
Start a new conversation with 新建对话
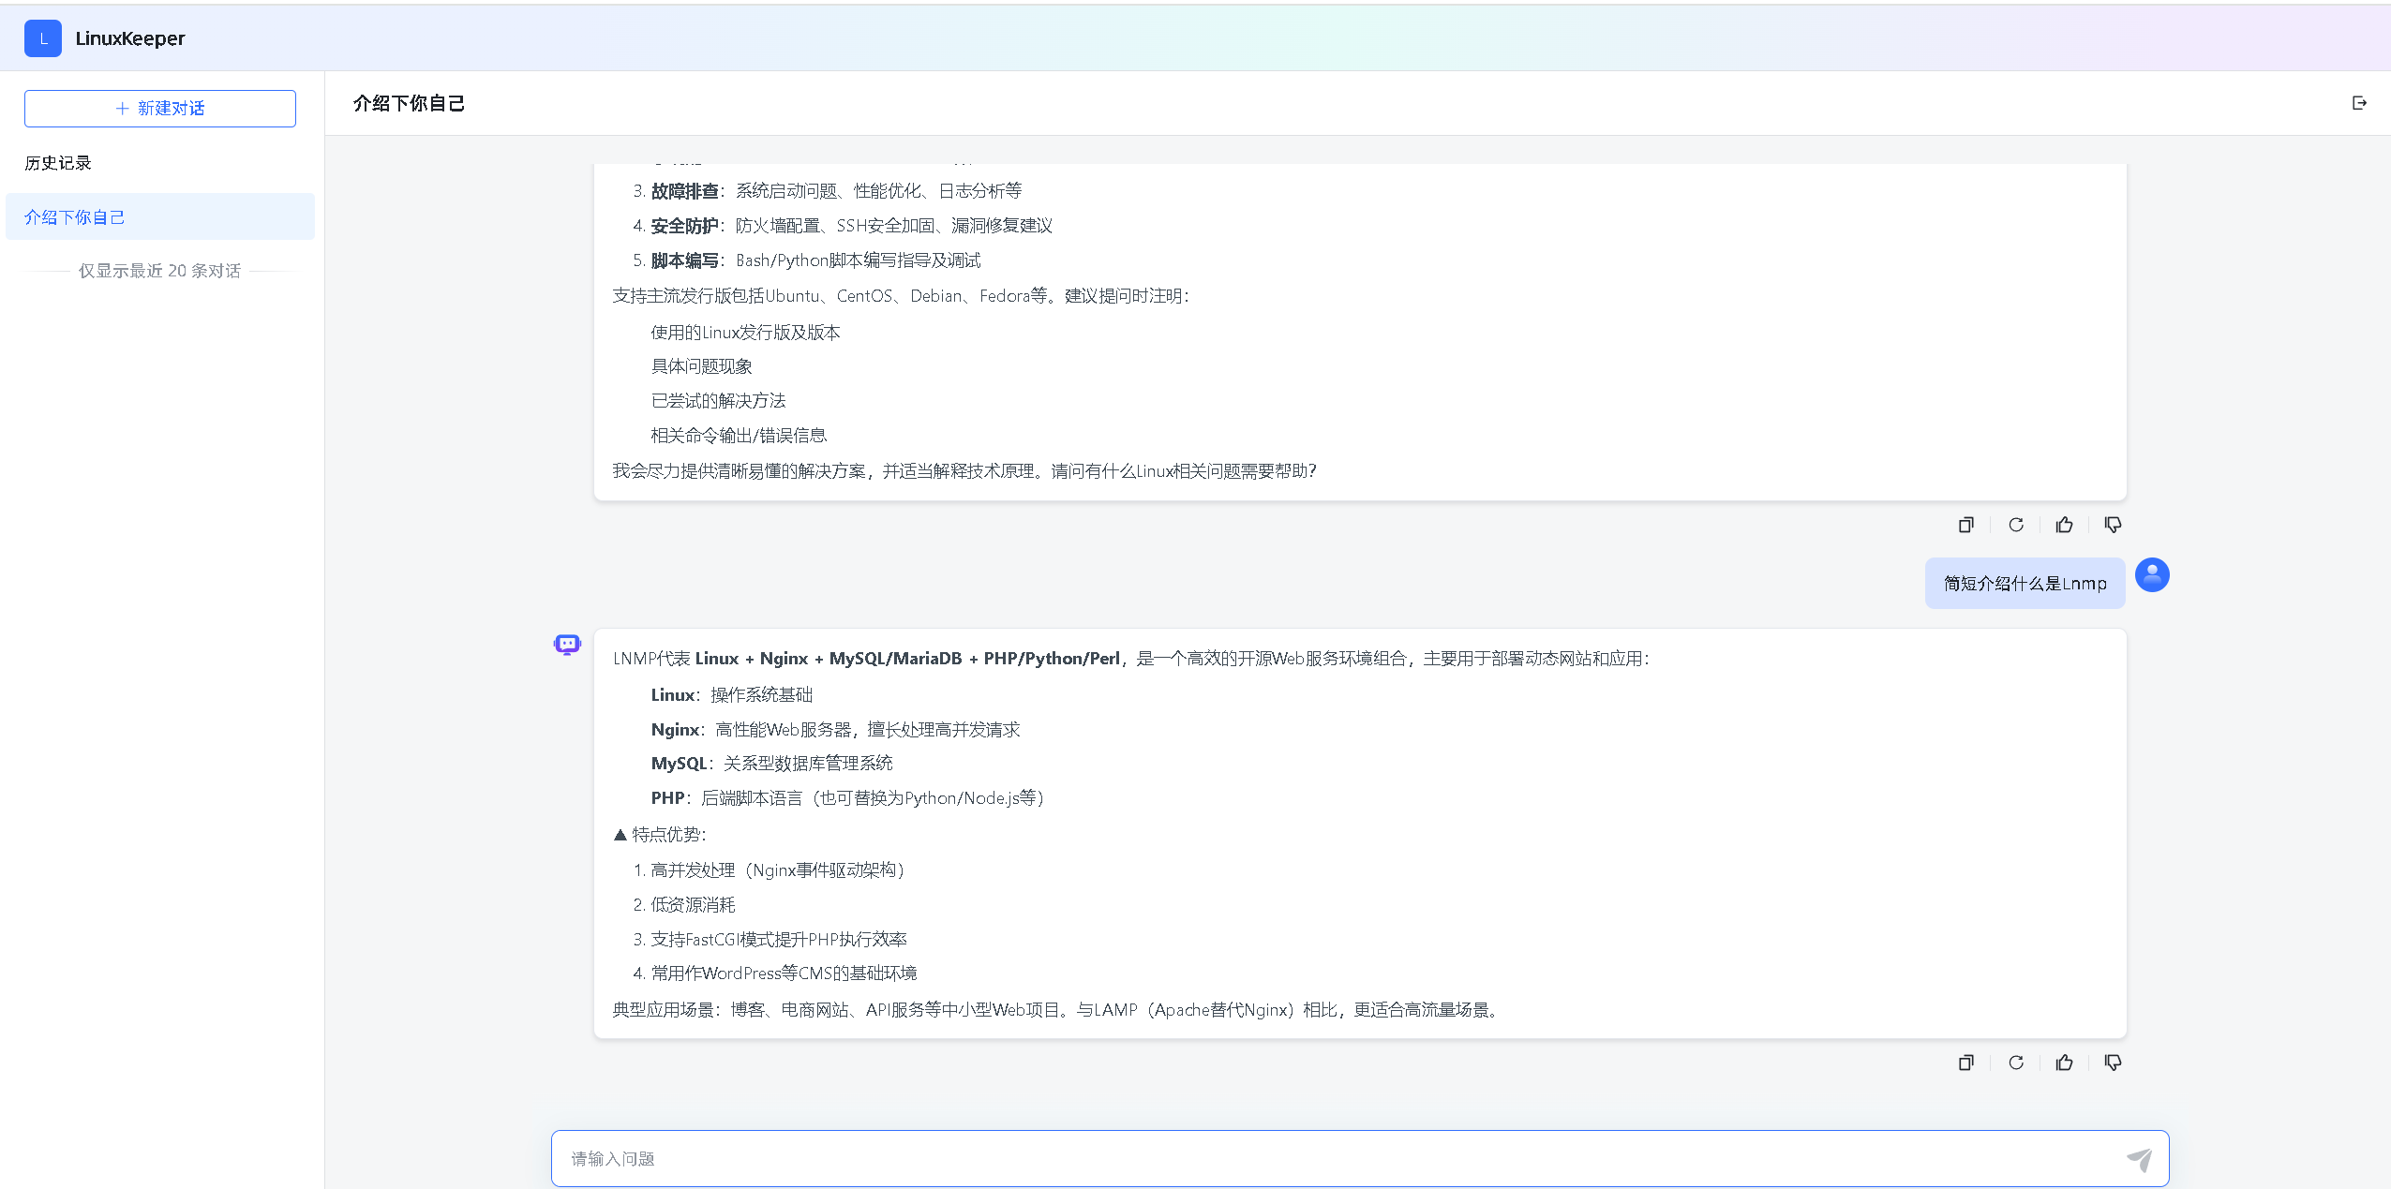click(x=159, y=108)
